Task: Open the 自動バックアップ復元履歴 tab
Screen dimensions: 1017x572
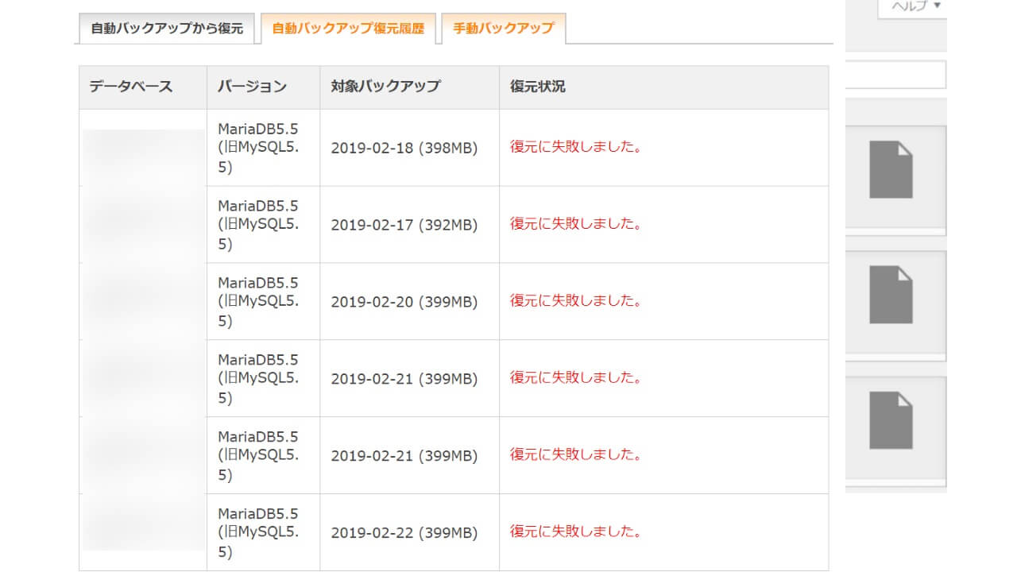Action: coord(348,29)
